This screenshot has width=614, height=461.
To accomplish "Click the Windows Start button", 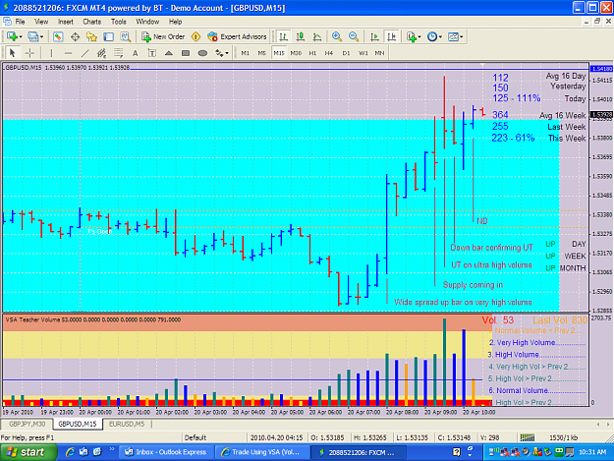I will coord(28,452).
